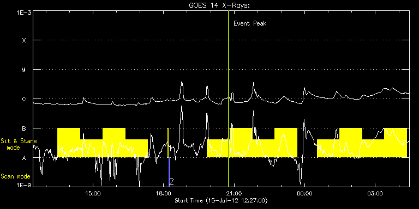This screenshot has width=419, height=209.
Task: Click the Event Peak label text
Action: [x=250, y=23]
